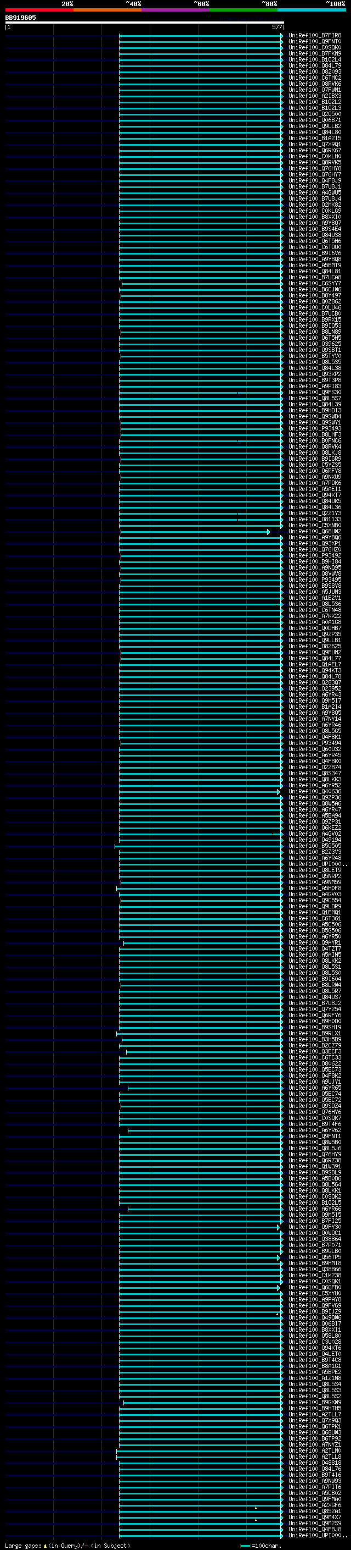Select hit UniRef100_Q6KEZ2
Image resolution: width=351 pixels, height=1550 pixels.
[315, 828]
